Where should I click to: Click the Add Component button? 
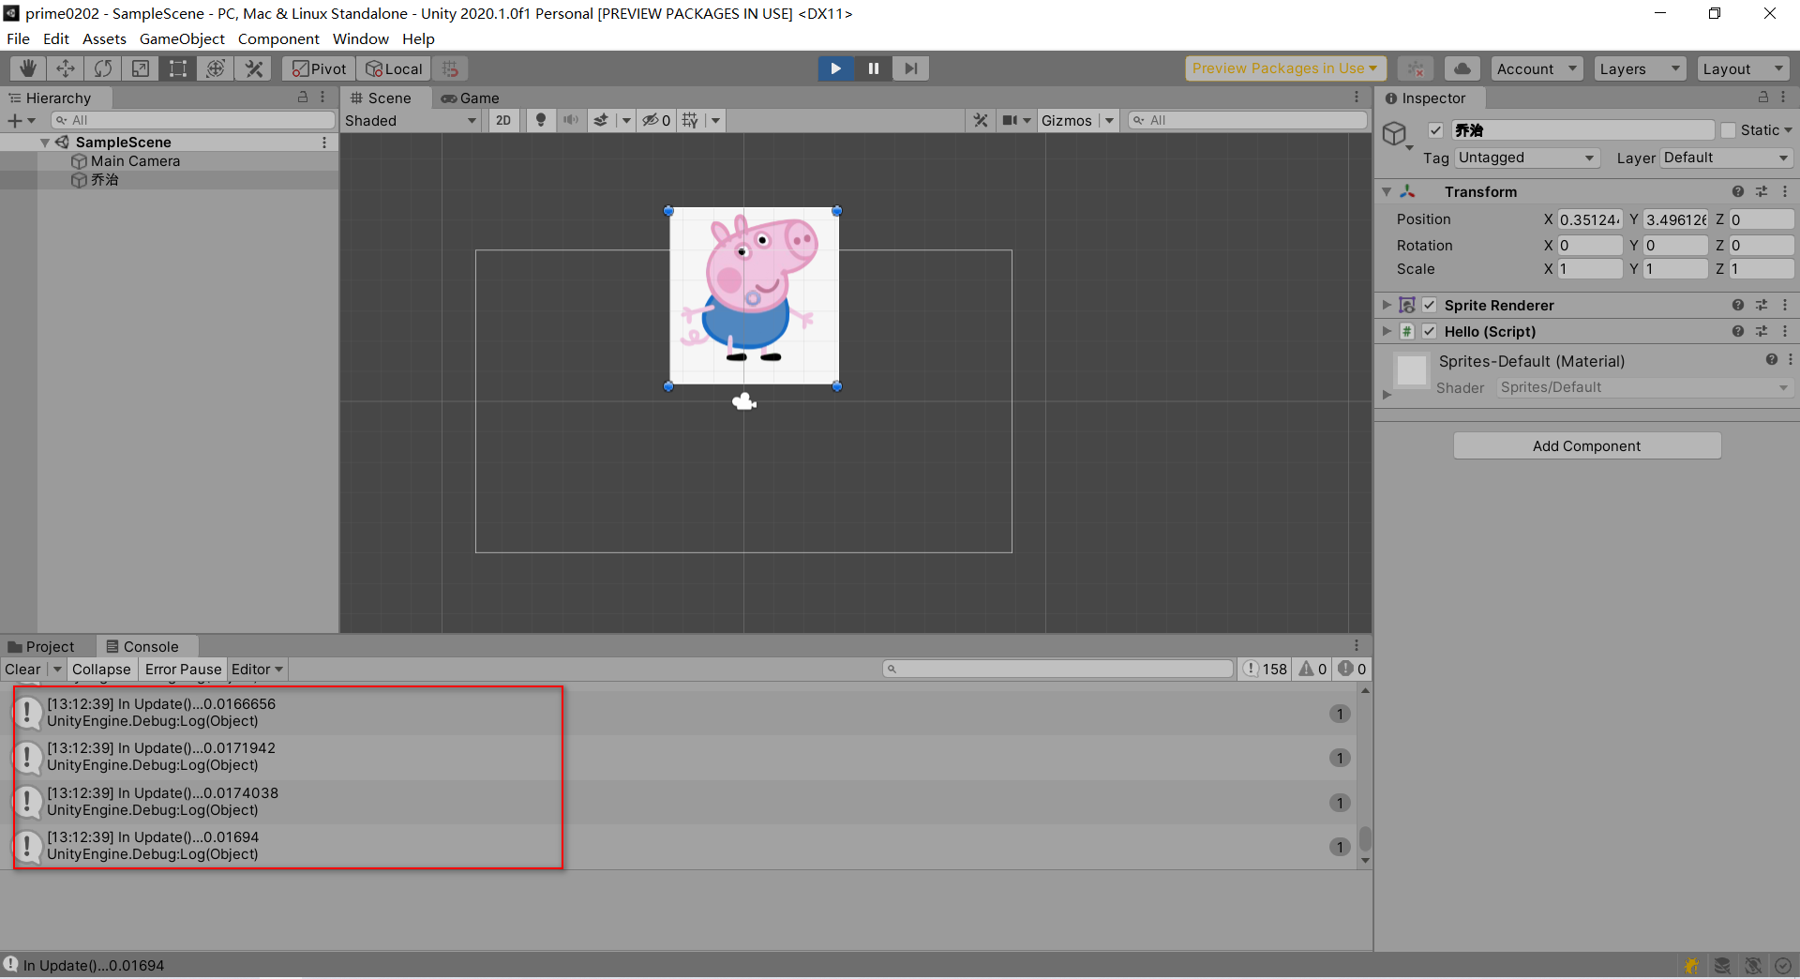pyautogui.click(x=1587, y=445)
